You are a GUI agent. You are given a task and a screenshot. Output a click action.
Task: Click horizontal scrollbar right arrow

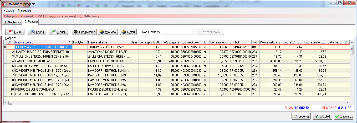[347, 102]
